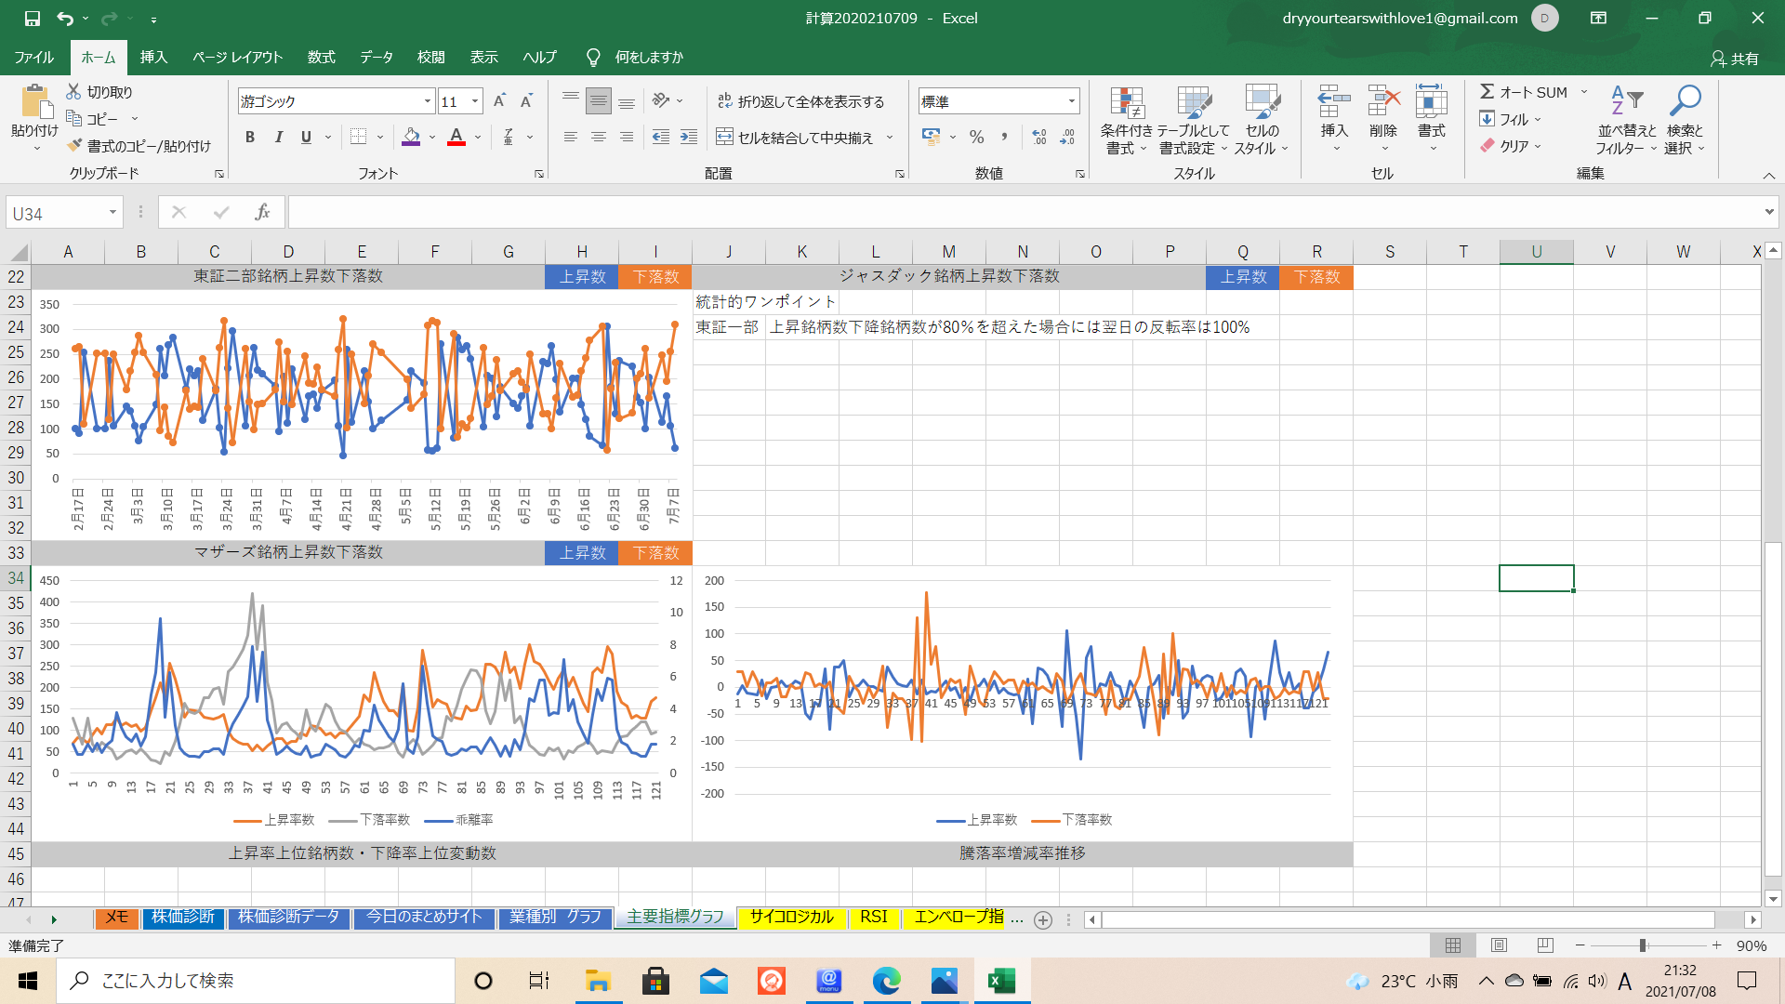
Task: Click the zoom slider handle
Action: click(x=1643, y=945)
